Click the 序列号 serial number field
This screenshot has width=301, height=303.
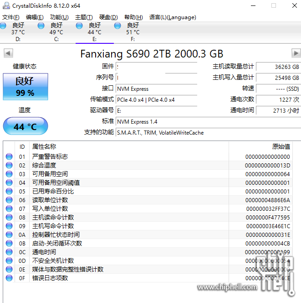click(x=156, y=78)
